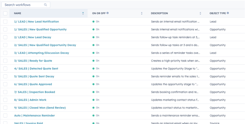Click On status of New Lead Notification

point(96,21)
